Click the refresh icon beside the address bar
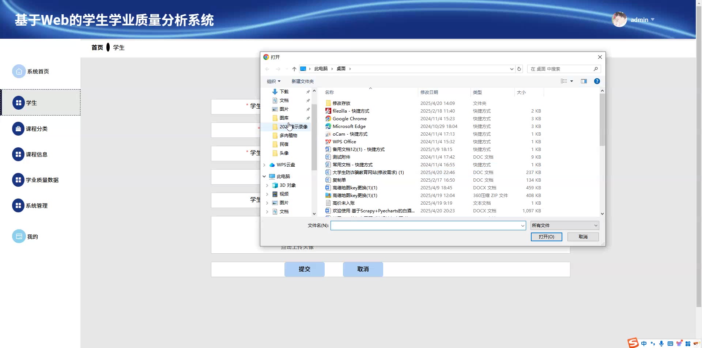Viewport: 702px width, 348px height. 519,69
